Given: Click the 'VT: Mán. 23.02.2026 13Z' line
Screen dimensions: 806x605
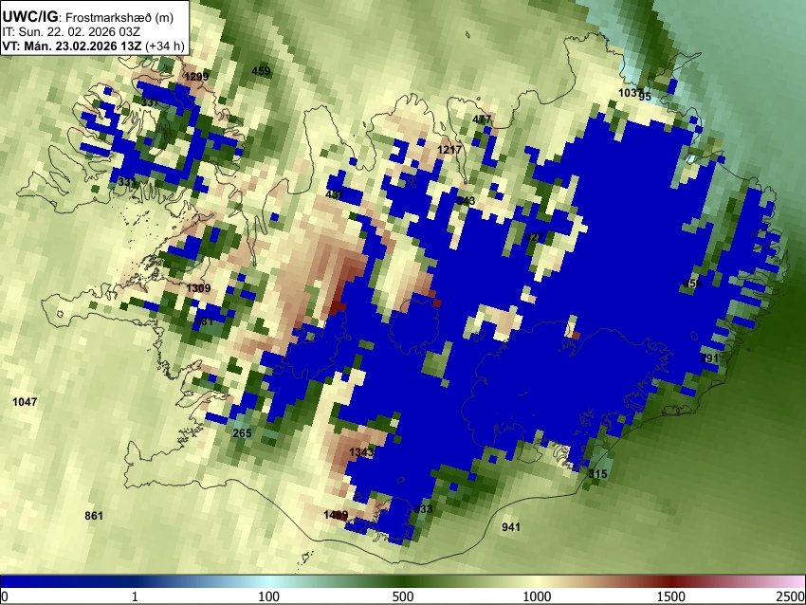Looking at the screenshot, I should (x=71, y=46).
